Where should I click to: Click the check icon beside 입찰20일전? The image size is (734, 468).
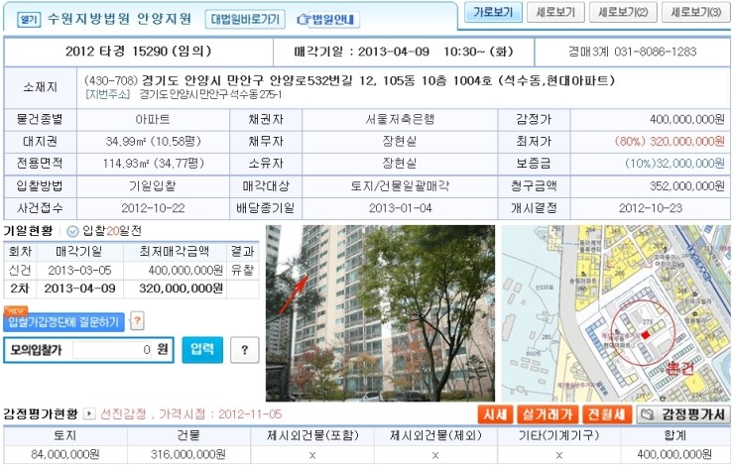[72, 231]
